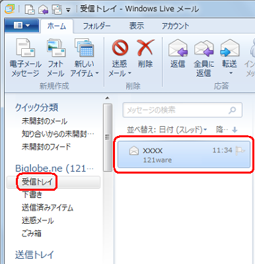Open the 下書き folder
The image size is (255, 264).
(32, 195)
